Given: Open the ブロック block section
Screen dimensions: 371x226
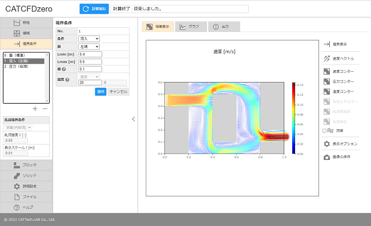Looking at the screenshot, I should pyautogui.click(x=26, y=165).
